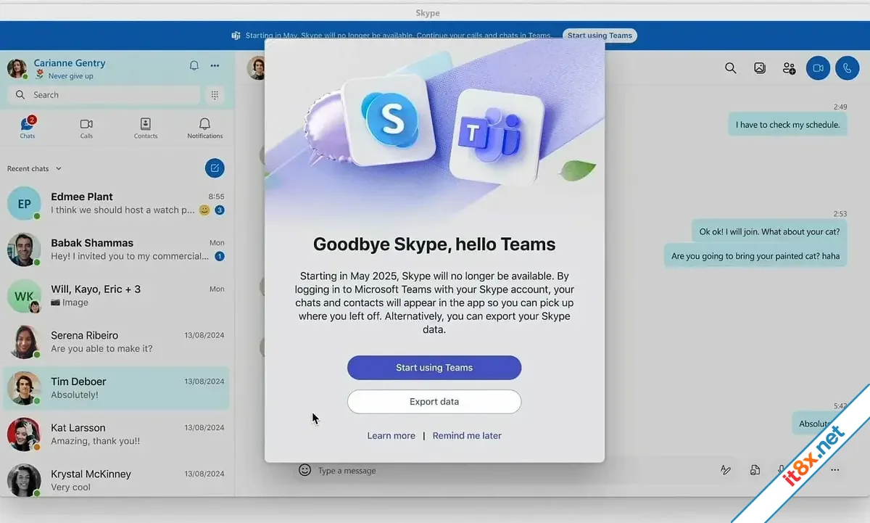Screen dimensions: 870x523
Task: Open the Serena Ribeiro chat
Action: click(x=117, y=342)
